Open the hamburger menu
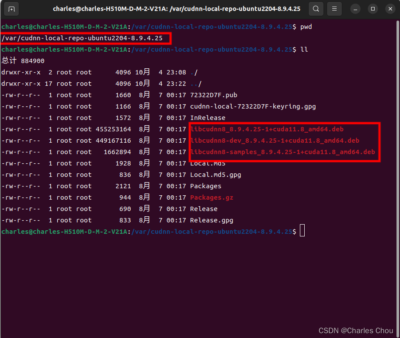400x338 pixels. (x=334, y=8)
